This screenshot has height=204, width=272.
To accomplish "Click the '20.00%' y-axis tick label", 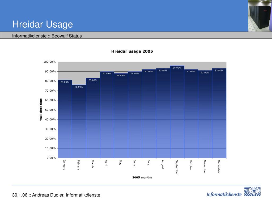I will tap(50, 139).
